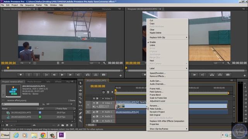Go to In point in Source monitor
Image resolution: width=248 pixels, height=139 pixels.
46,75
